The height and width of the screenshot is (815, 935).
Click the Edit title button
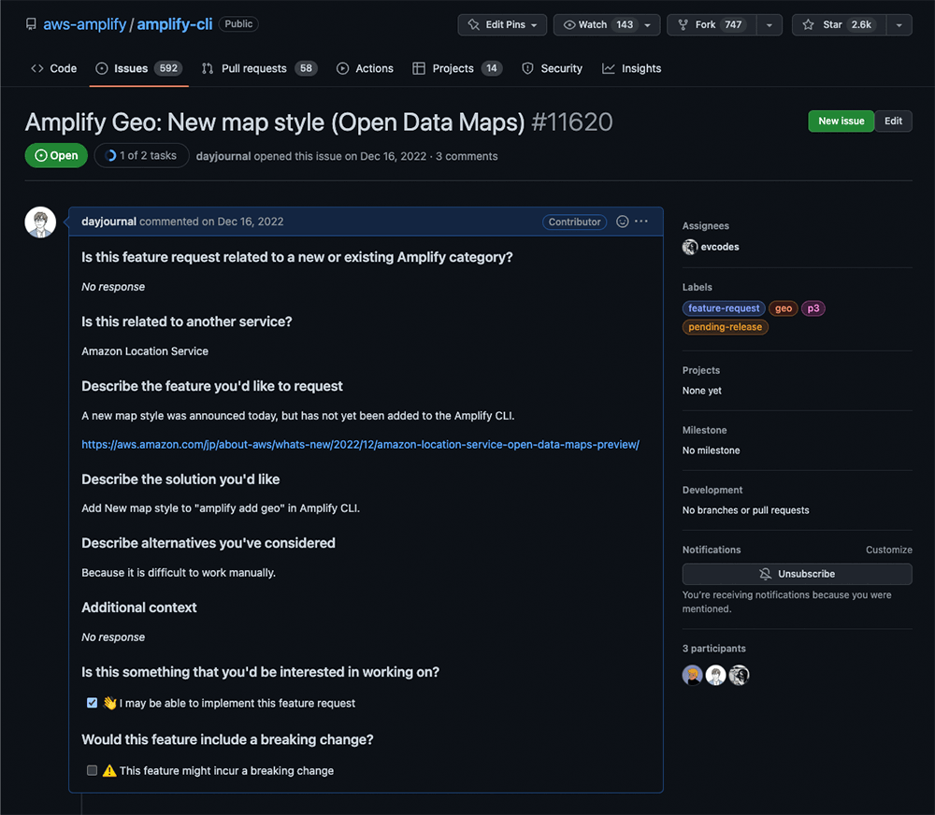click(x=893, y=121)
